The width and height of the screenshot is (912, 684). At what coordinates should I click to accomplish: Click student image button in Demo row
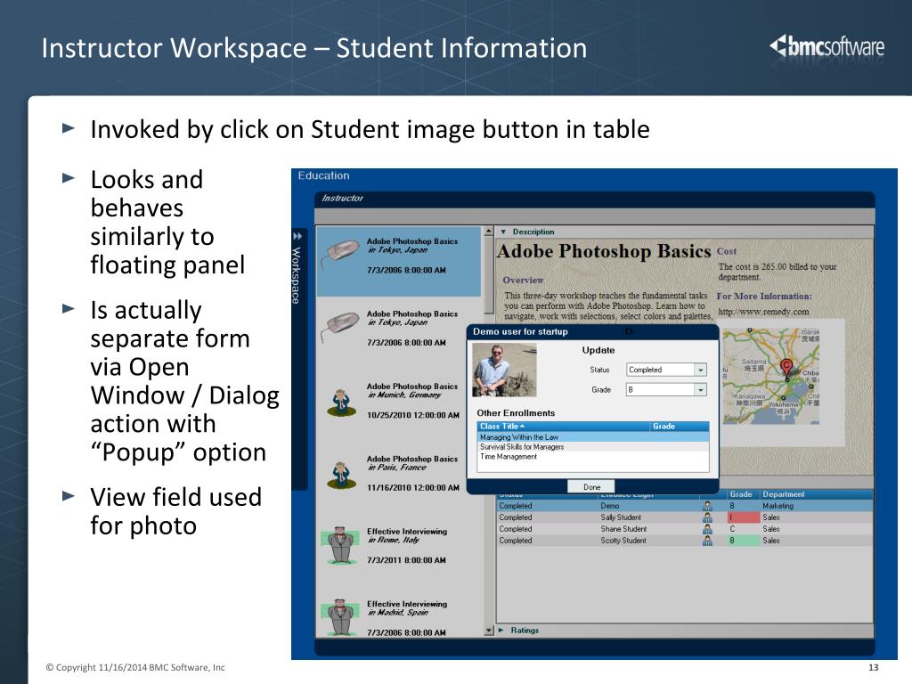pos(707,506)
